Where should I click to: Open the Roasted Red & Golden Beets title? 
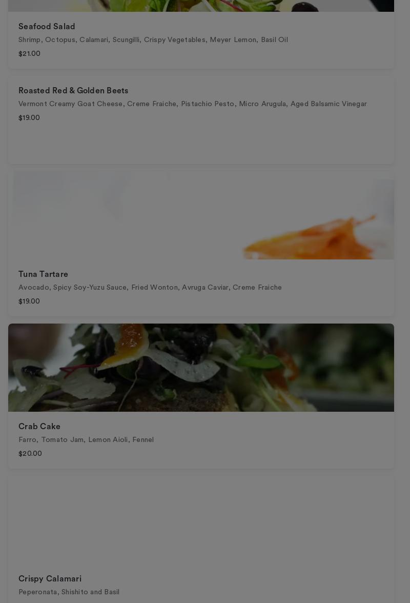73,90
